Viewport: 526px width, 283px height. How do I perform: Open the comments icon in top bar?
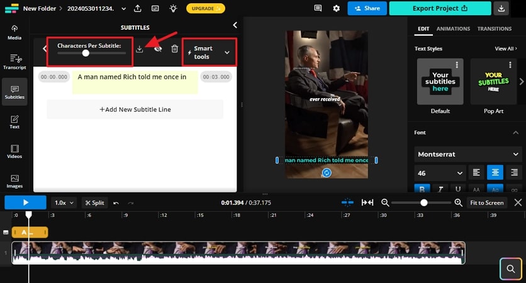(318, 8)
